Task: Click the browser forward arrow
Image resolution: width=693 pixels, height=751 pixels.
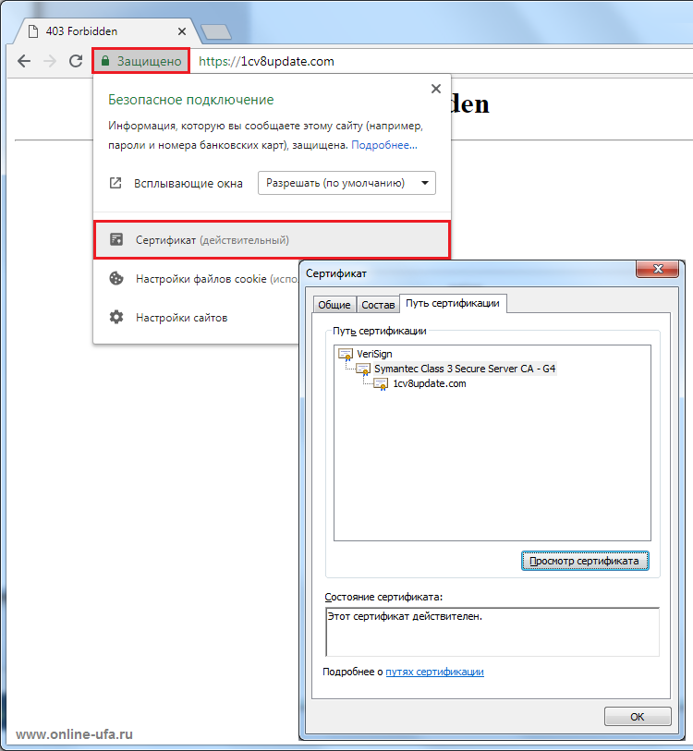Action: click(x=50, y=61)
